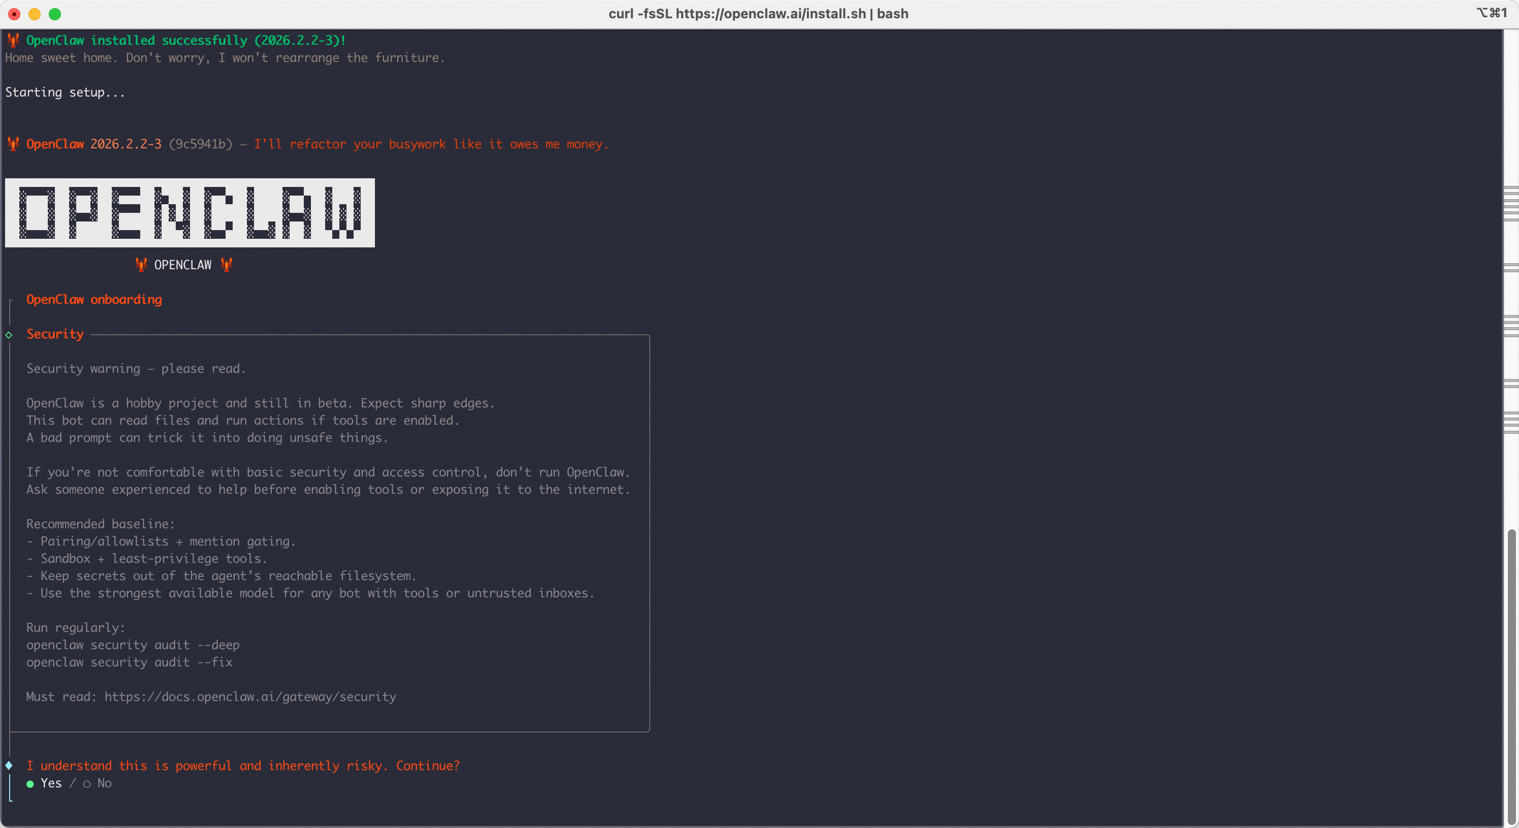This screenshot has width=1519, height=828.
Task: Click the blue diamond beside Continue prompt
Action: (x=9, y=766)
